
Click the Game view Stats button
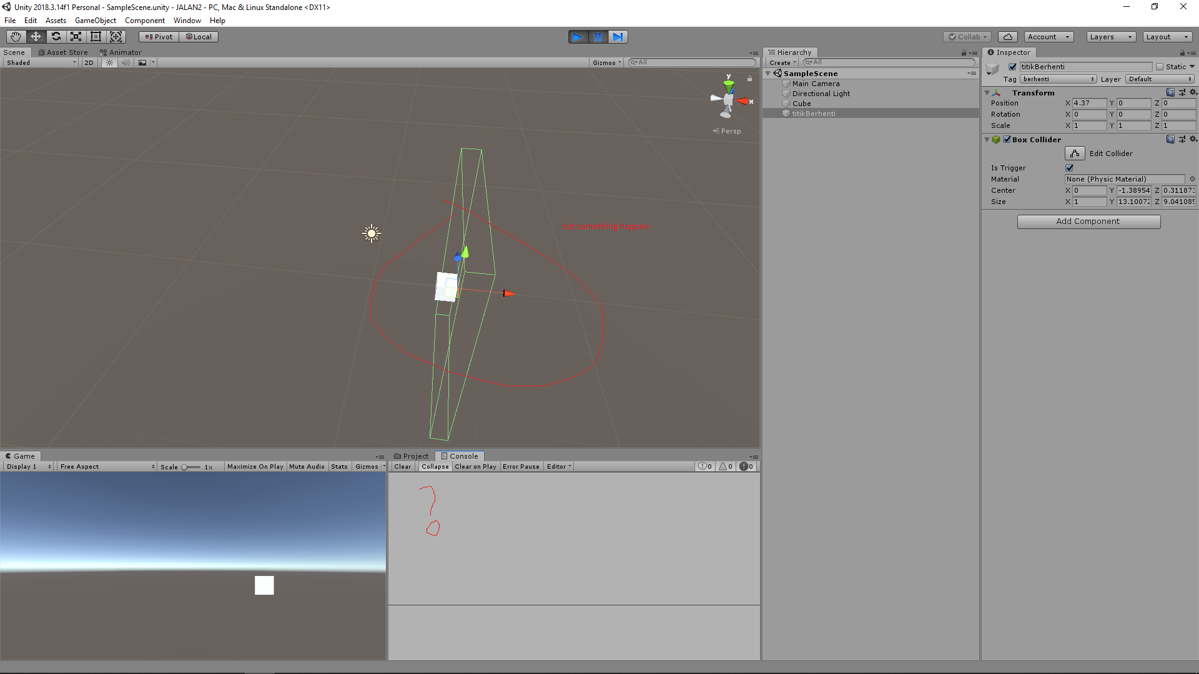pos(339,466)
